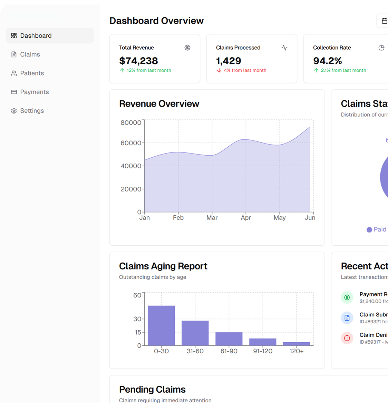Click the Paid legend color dot

click(369, 230)
